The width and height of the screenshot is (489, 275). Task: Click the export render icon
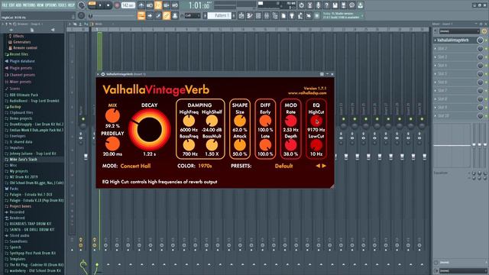[343, 5]
